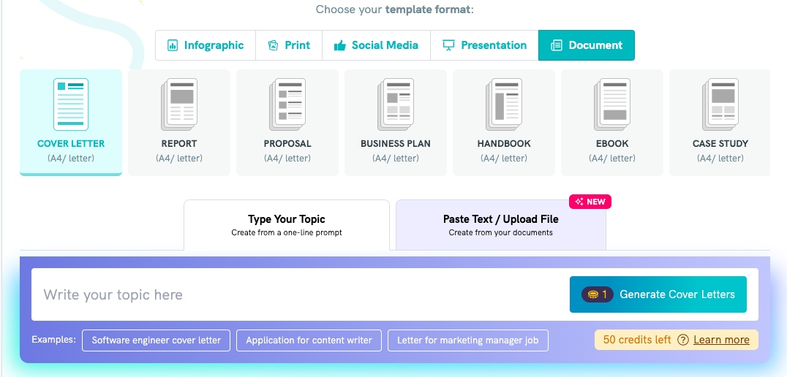Open the Learn more link
Image resolution: width=787 pixels, height=377 pixels.
721,340
